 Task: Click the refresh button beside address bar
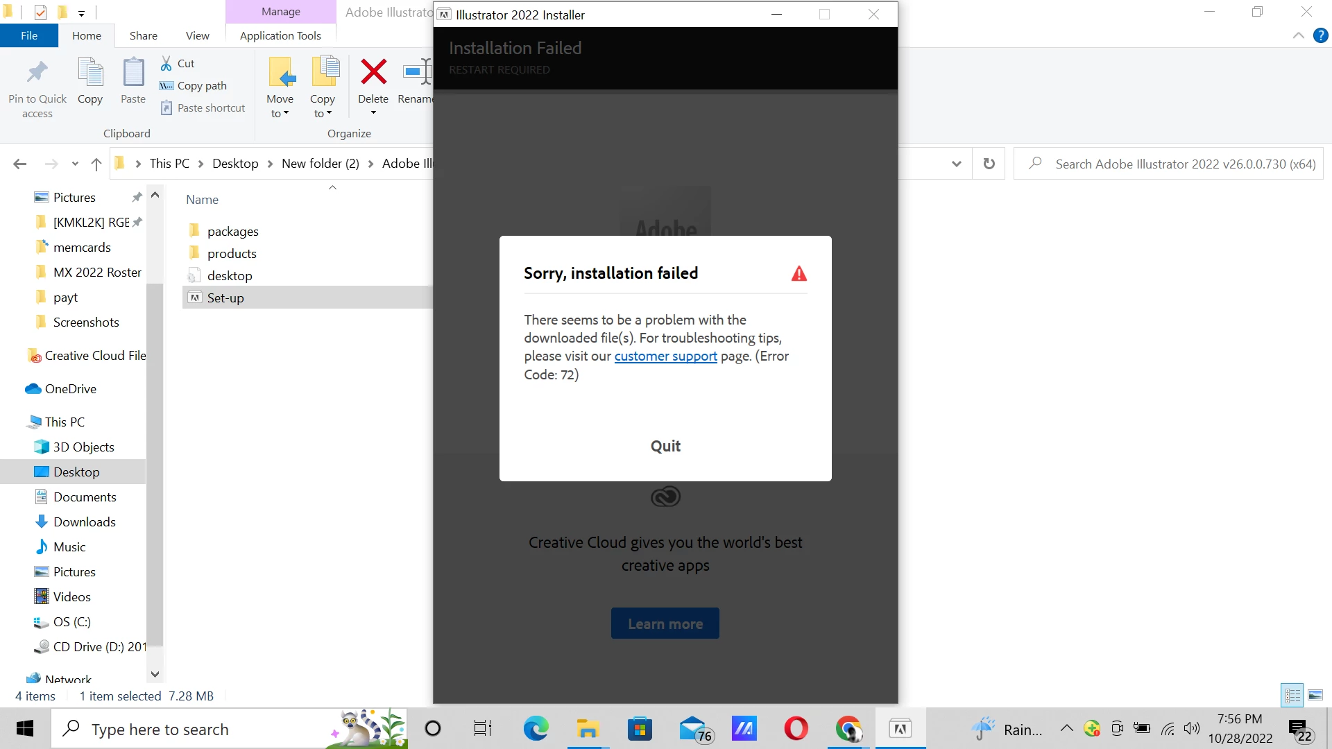989,164
